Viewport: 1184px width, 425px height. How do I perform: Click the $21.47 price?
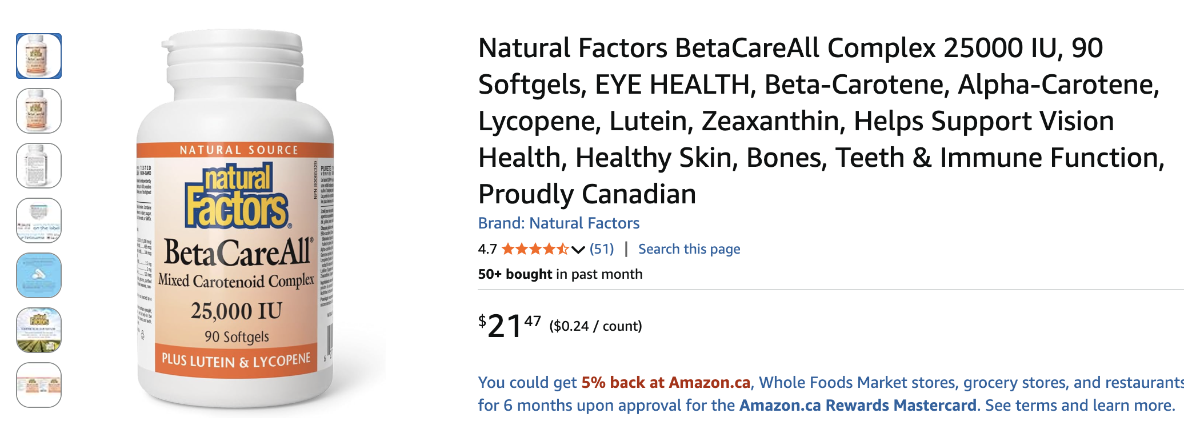tap(509, 326)
